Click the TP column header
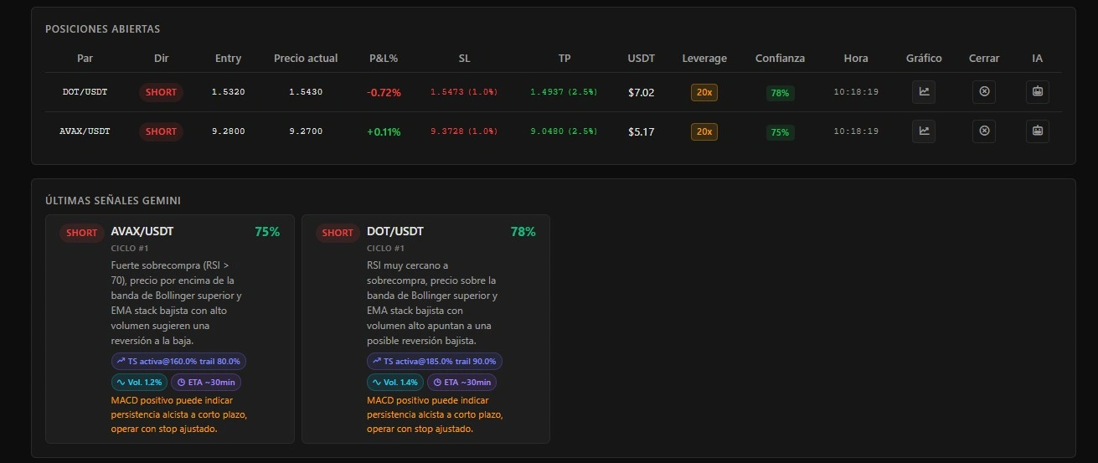Image resolution: width=1098 pixels, height=463 pixels. [564, 59]
